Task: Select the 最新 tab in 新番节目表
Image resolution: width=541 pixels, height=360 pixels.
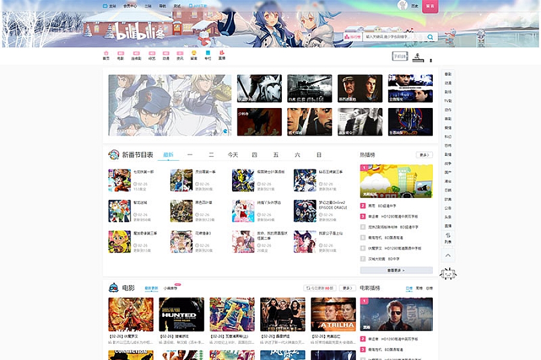Action: (x=168, y=155)
